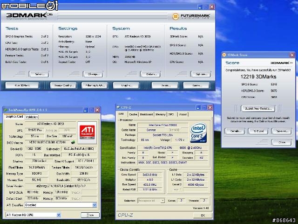Viewport: 298px width, 224px height.
Task: Click the 3DMark06 logo in header
Action: pos(29,16)
